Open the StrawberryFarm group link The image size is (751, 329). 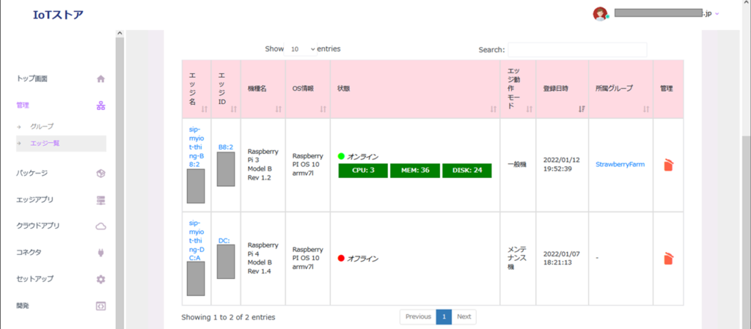coord(620,165)
